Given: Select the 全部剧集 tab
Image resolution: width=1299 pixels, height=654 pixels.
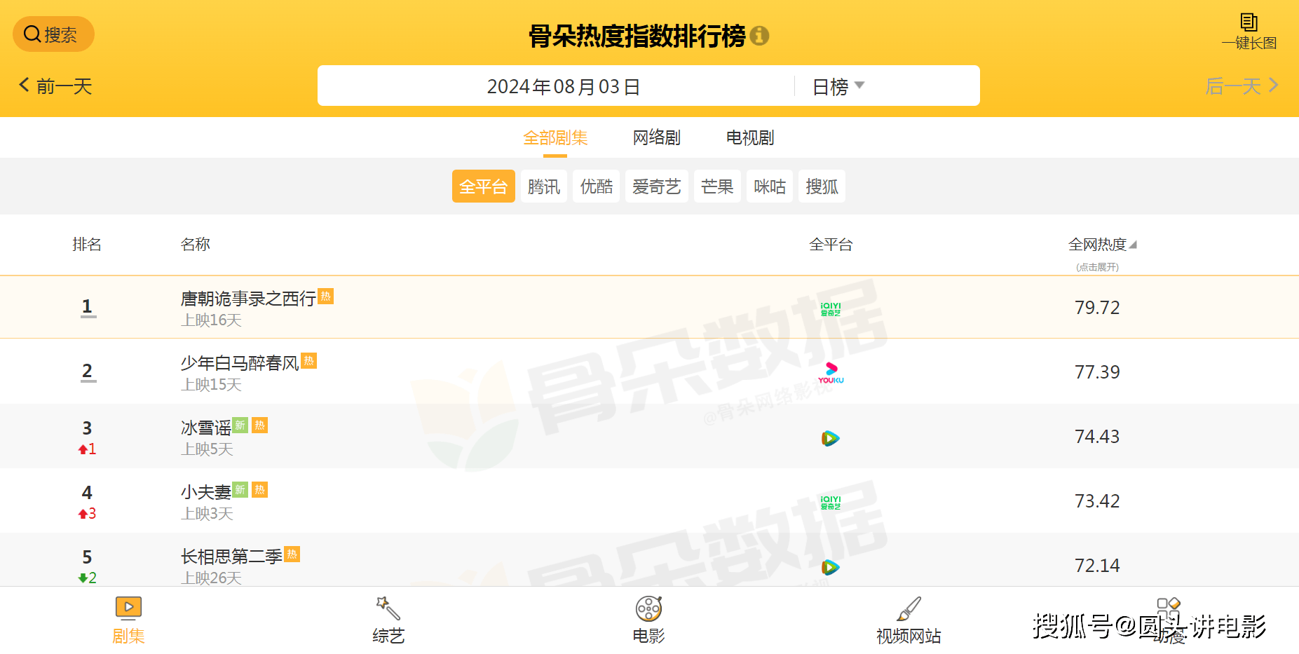Looking at the screenshot, I should coord(555,138).
